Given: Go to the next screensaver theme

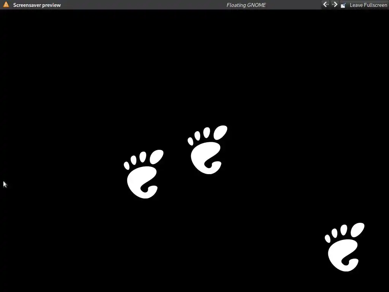Looking at the screenshot, I should point(334,5).
